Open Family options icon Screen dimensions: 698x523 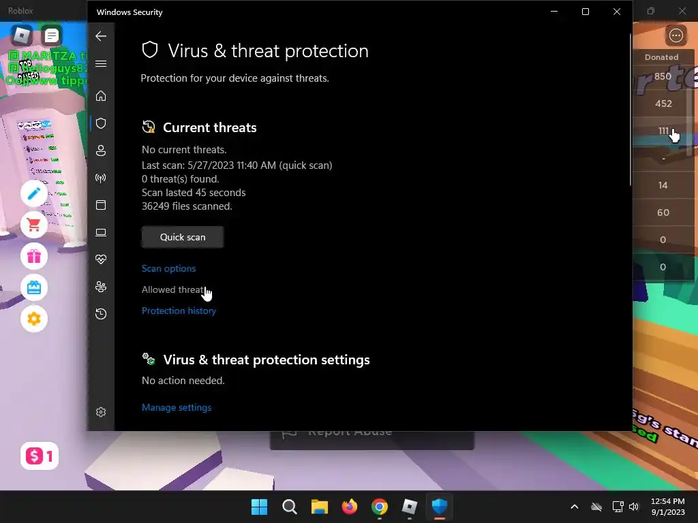click(x=101, y=287)
